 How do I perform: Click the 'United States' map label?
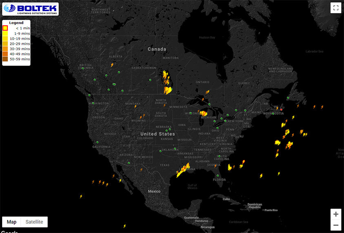coord(158,134)
